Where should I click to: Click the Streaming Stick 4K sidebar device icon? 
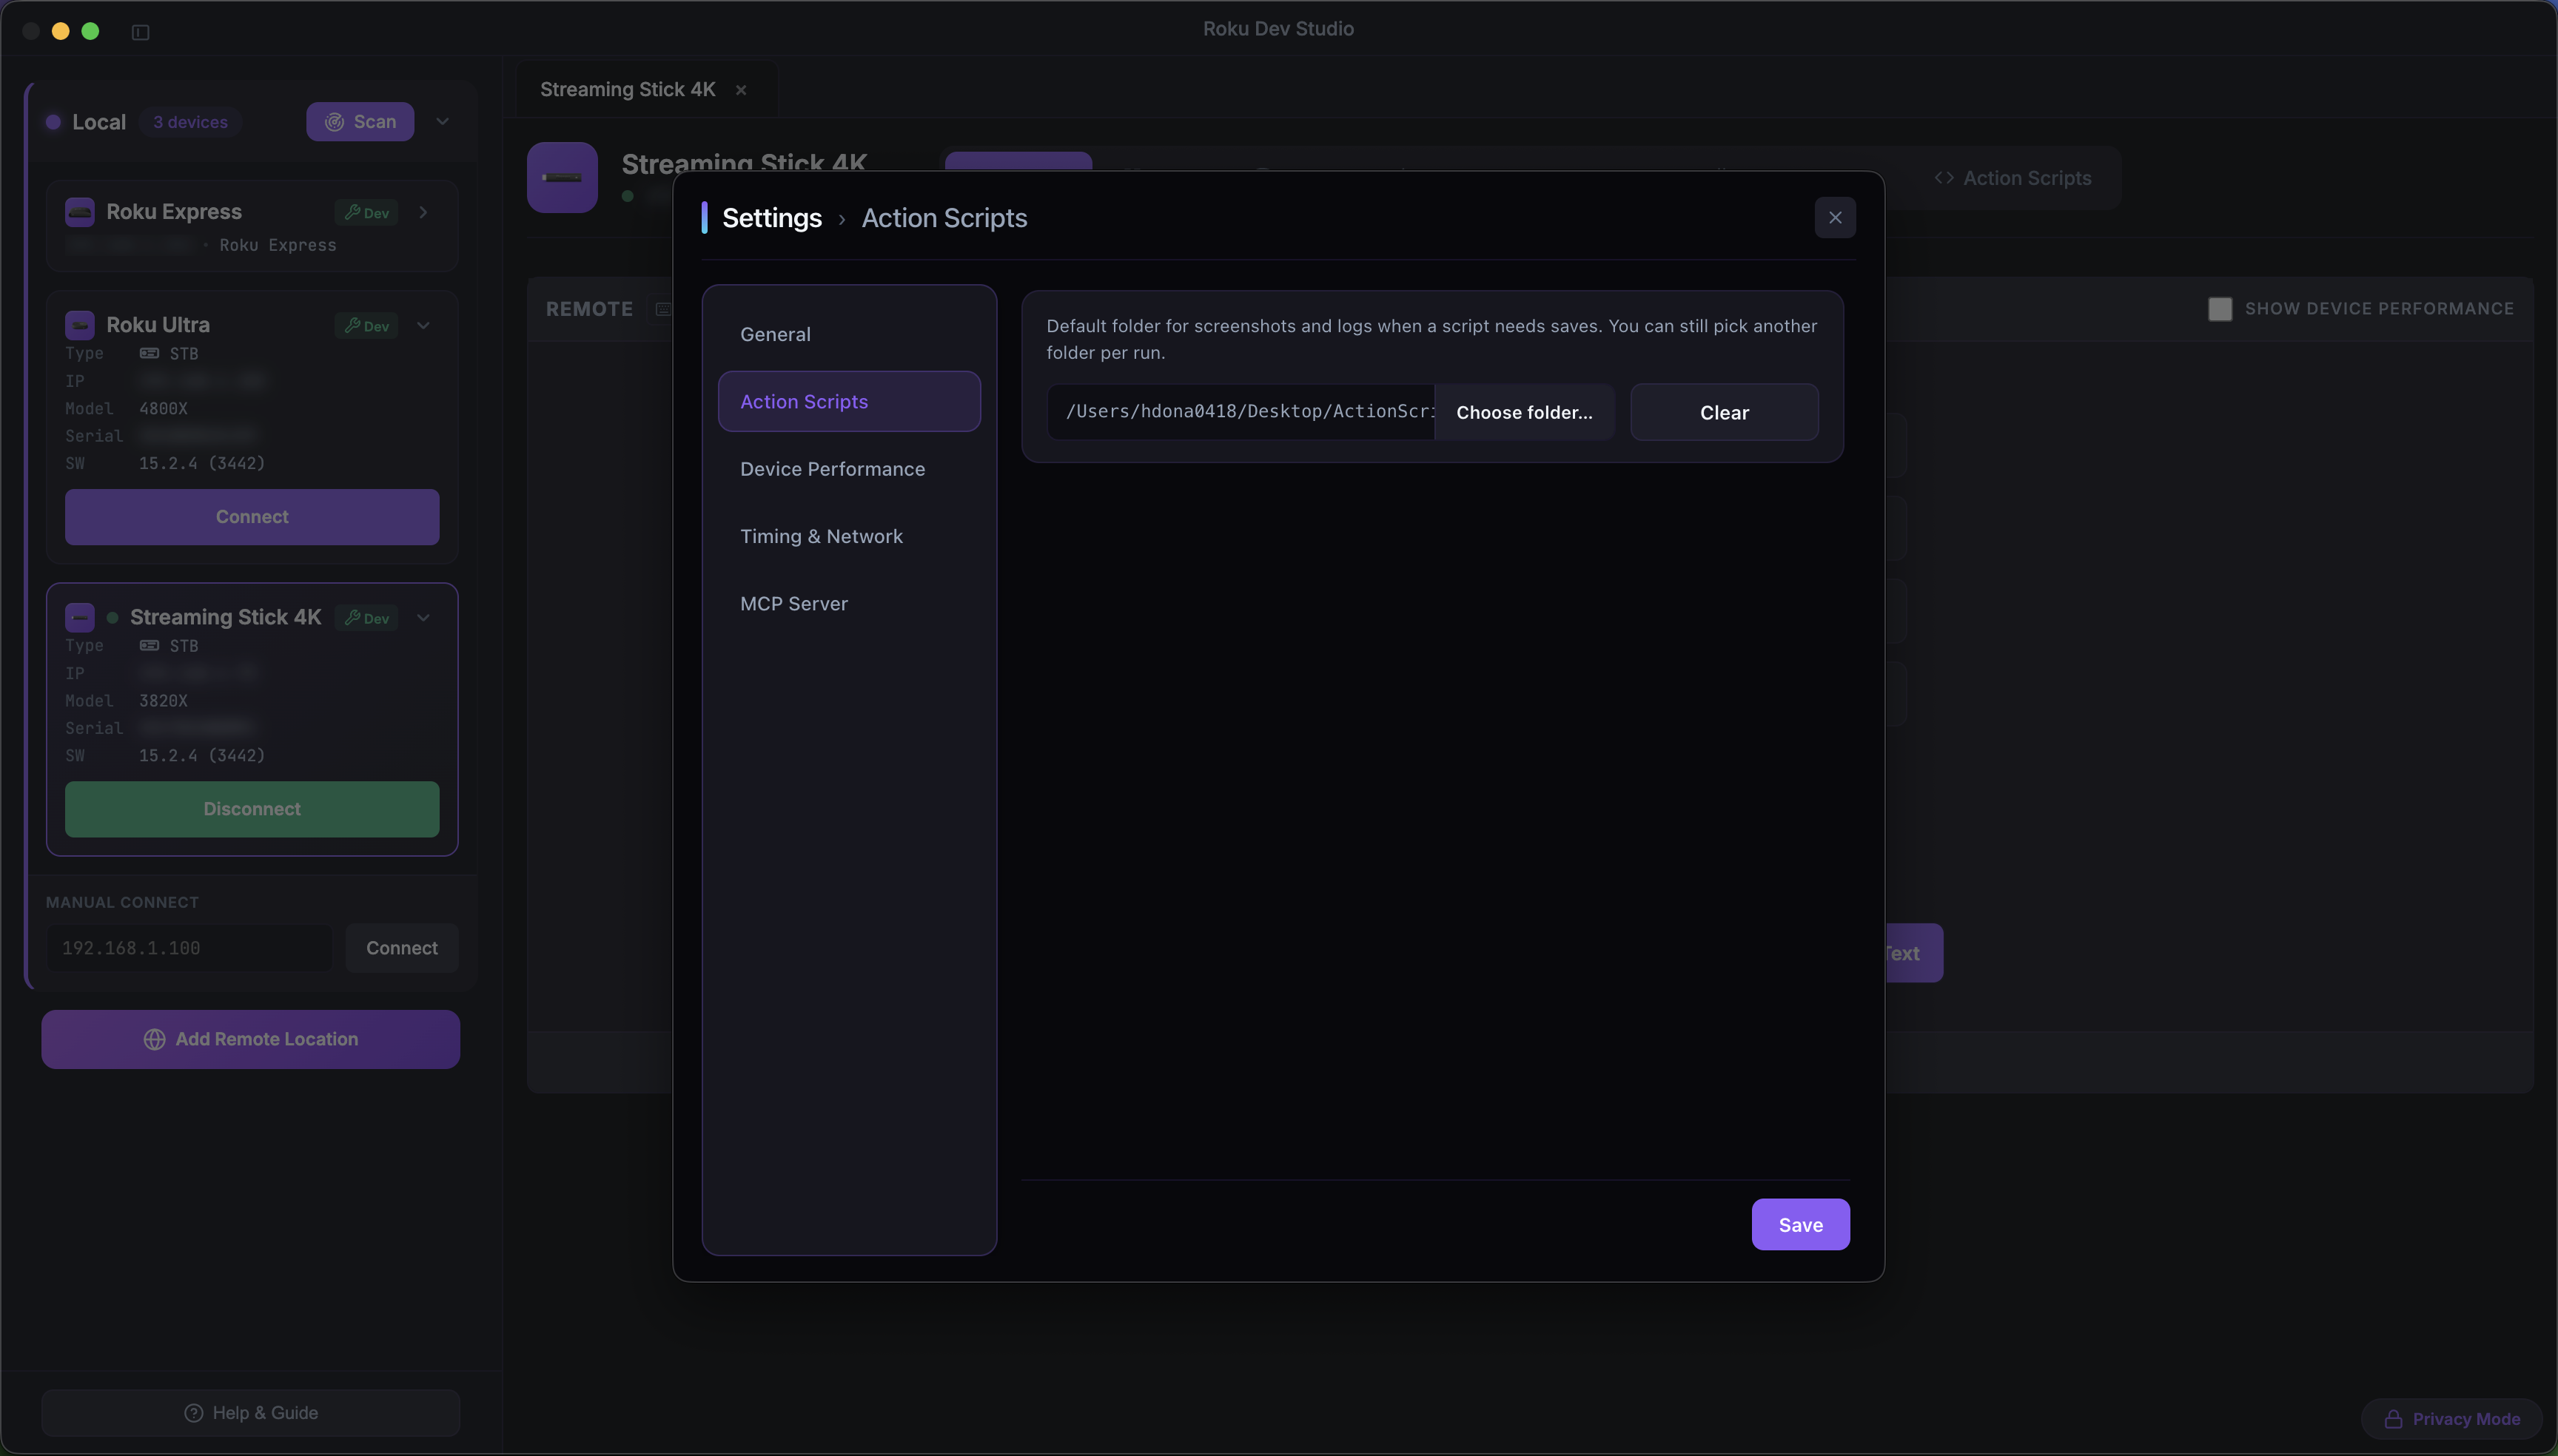coord(80,617)
